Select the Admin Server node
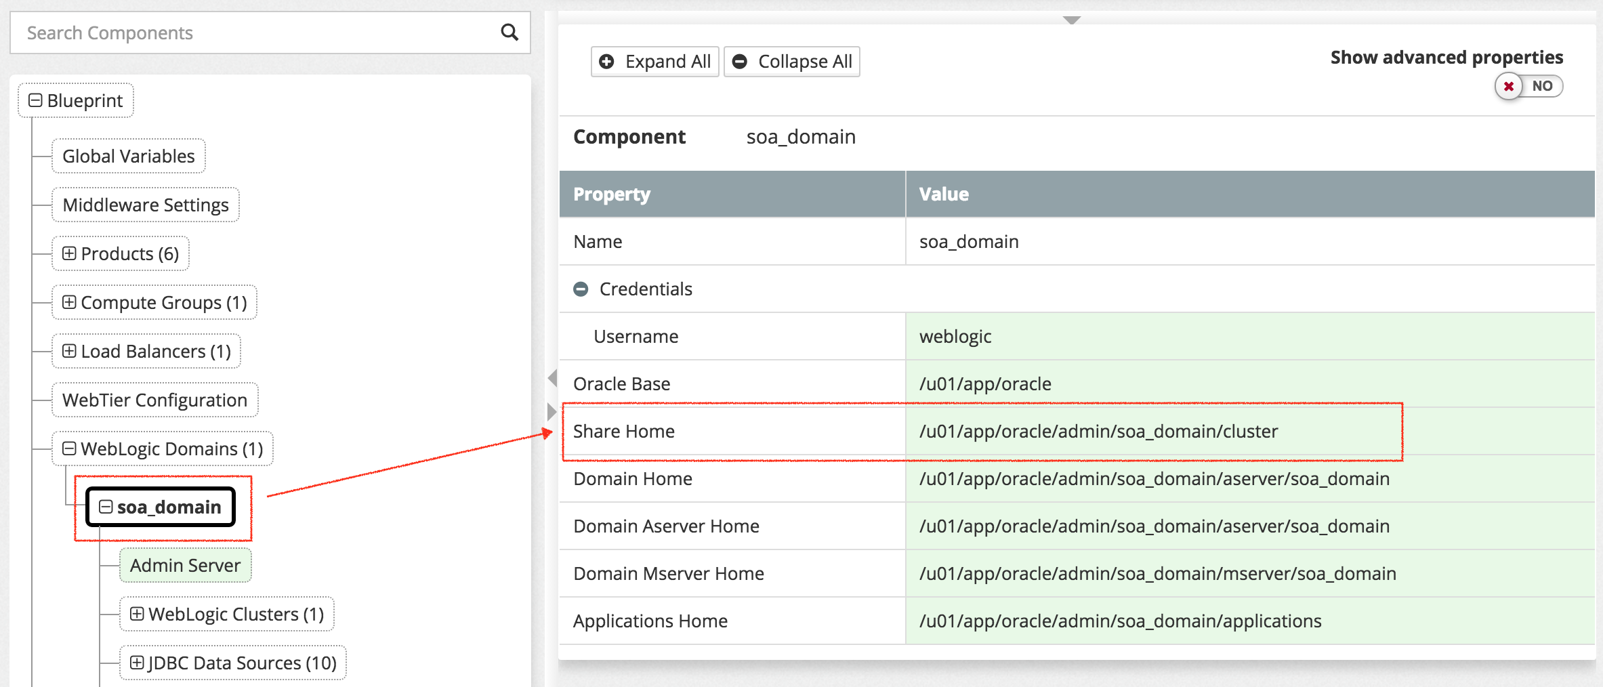Viewport: 1603px width, 687px height. point(185,565)
